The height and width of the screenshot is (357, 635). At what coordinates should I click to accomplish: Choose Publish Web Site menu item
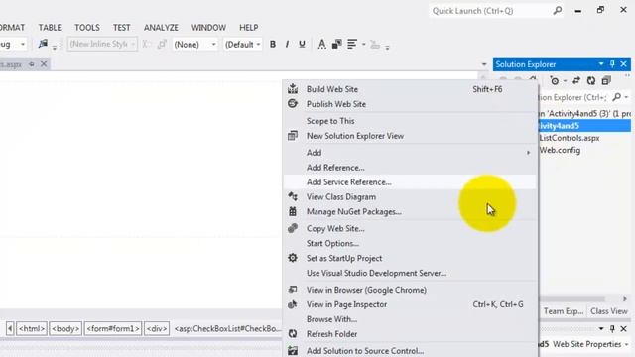coord(410,104)
